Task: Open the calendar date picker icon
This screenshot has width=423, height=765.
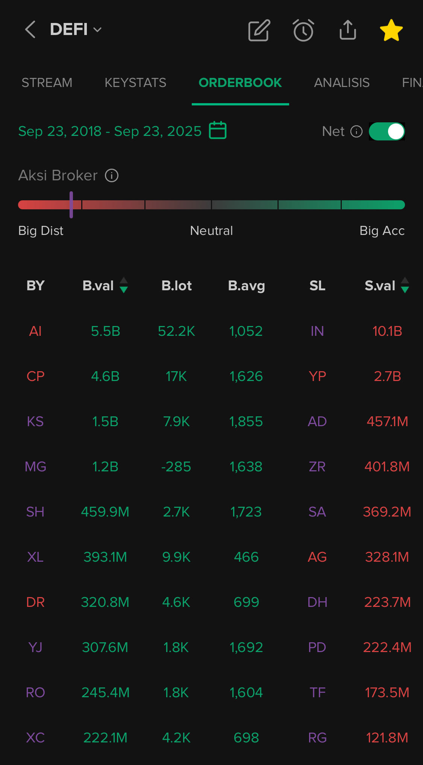Action: pos(218,130)
